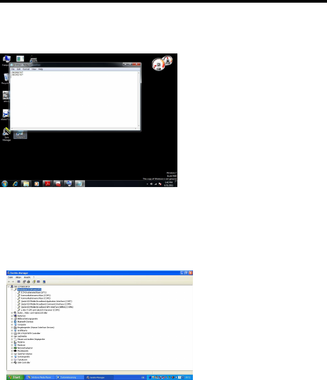Select Kommunikationsanschluss (COM1) entry
The image size is (327, 380).
click(35, 296)
